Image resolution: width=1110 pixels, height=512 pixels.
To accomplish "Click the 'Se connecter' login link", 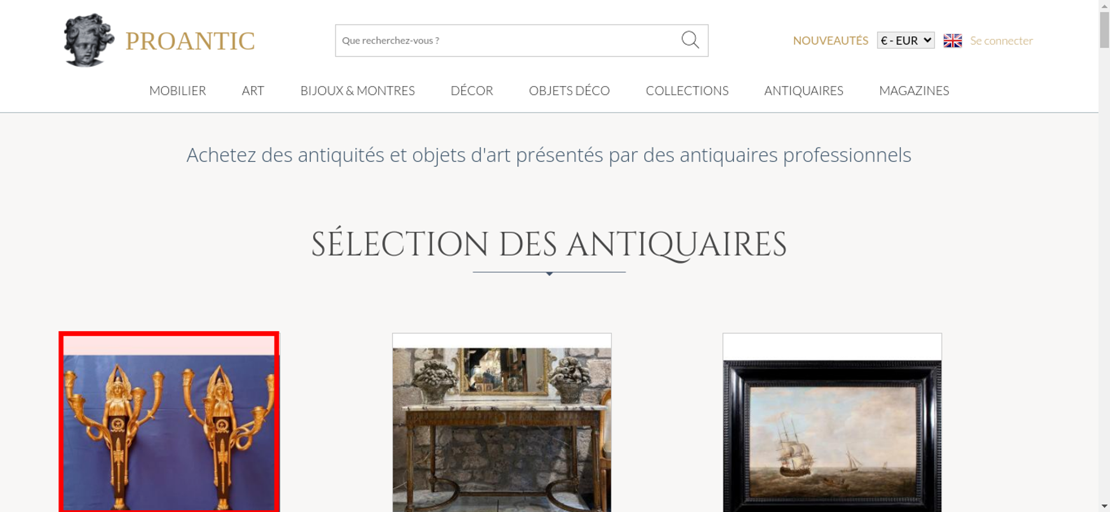I will (x=1001, y=40).
